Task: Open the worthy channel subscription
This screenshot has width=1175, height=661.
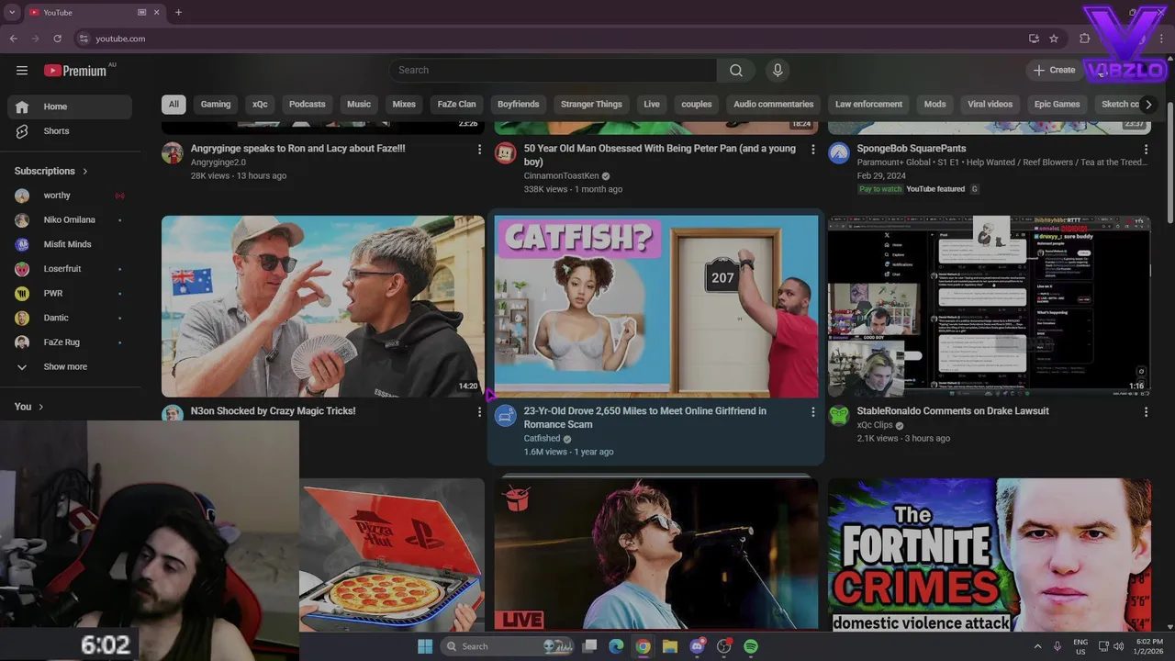Action: (x=70, y=196)
